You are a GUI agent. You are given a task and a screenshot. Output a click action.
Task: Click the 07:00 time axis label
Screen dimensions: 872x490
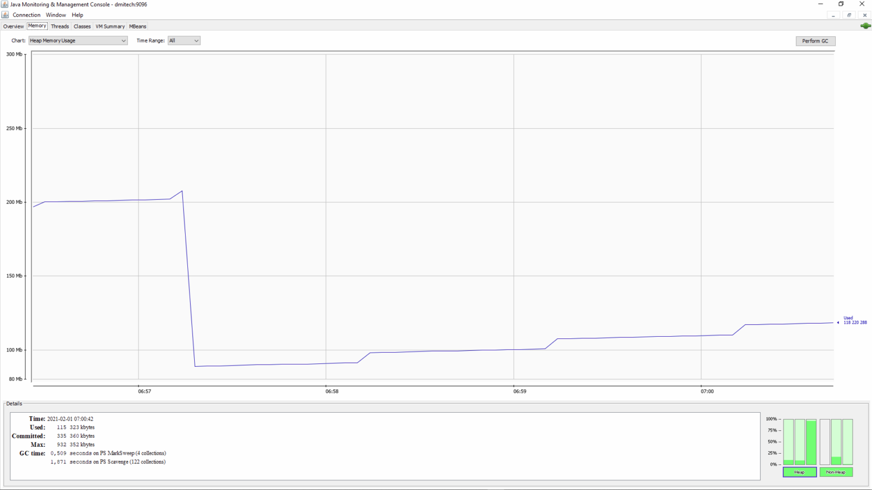click(x=707, y=391)
